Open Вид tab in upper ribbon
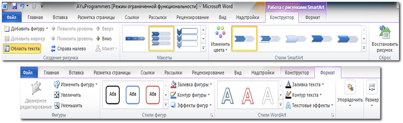 pyautogui.click(x=223, y=18)
